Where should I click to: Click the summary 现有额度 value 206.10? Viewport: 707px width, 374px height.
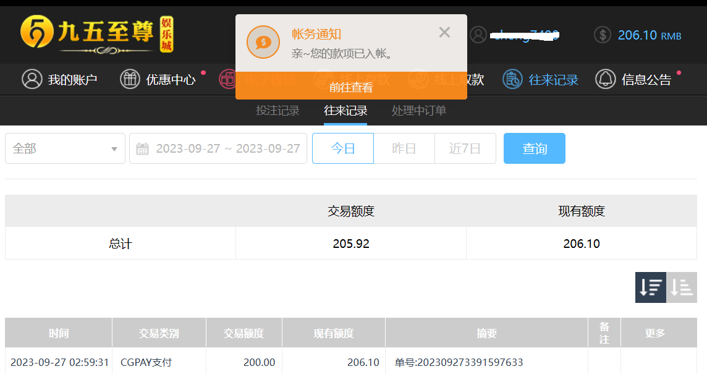(582, 244)
